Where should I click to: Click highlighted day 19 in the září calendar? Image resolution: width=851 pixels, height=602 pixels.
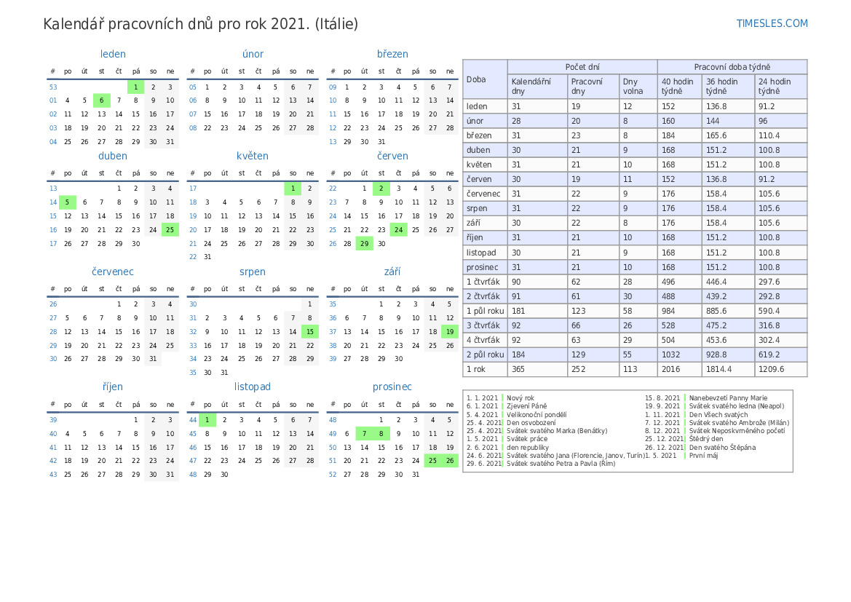pos(450,332)
